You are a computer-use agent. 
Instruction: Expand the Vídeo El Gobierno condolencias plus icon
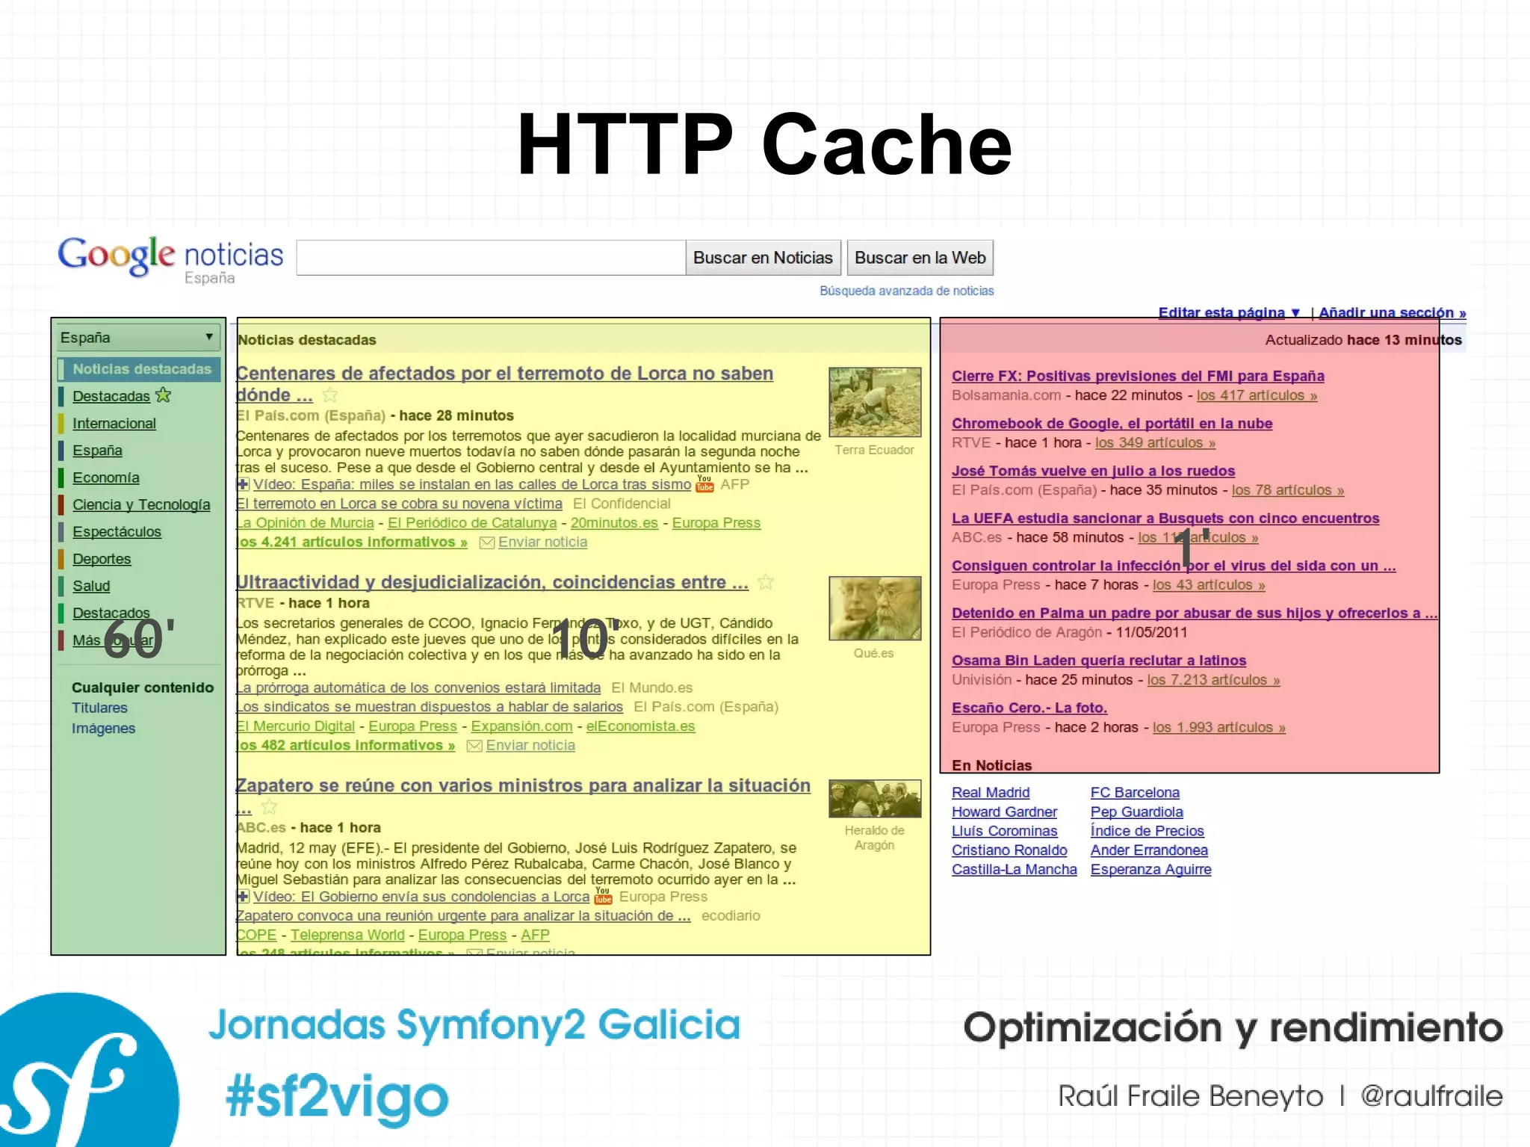point(243,896)
